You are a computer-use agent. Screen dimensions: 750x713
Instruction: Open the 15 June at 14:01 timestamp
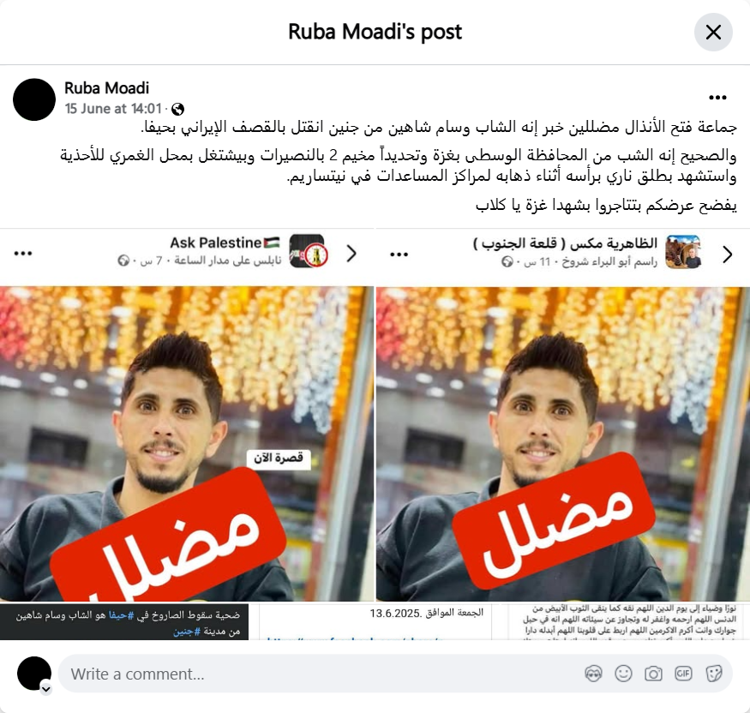pyautogui.click(x=113, y=109)
